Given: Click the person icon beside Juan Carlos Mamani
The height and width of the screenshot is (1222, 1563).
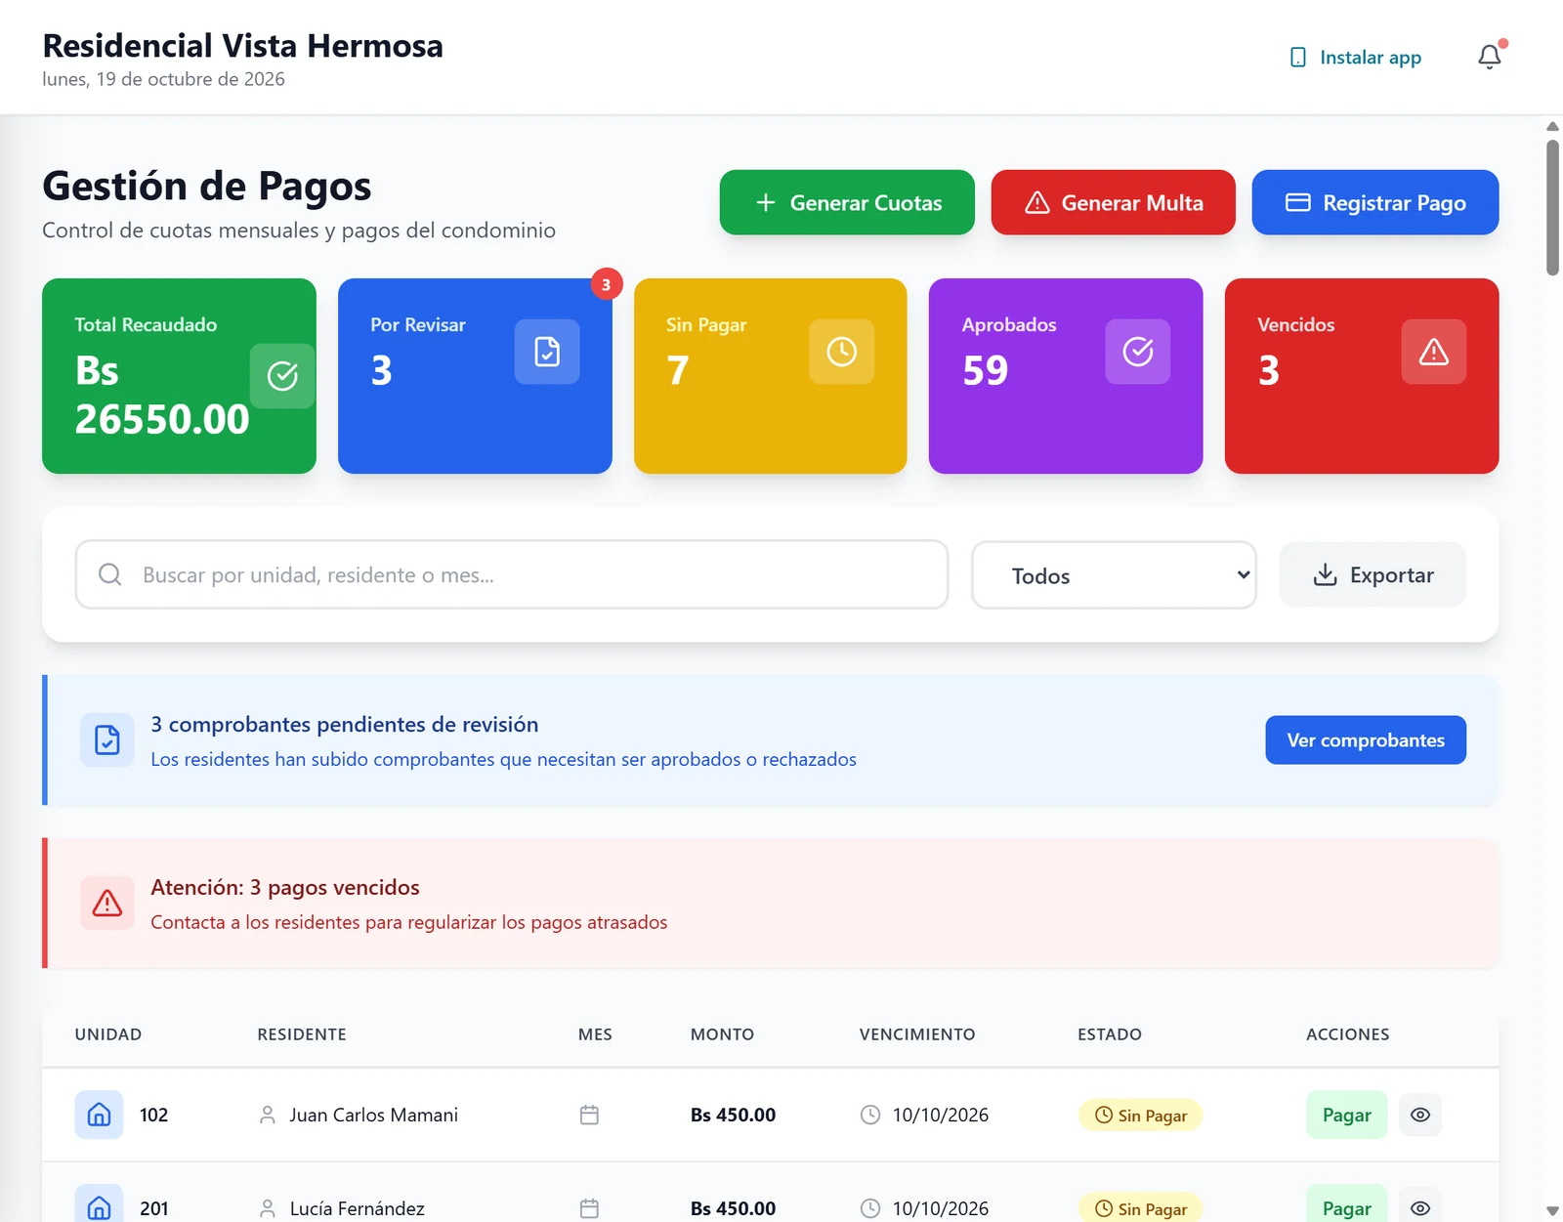Looking at the screenshot, I should pos(267,1115).
